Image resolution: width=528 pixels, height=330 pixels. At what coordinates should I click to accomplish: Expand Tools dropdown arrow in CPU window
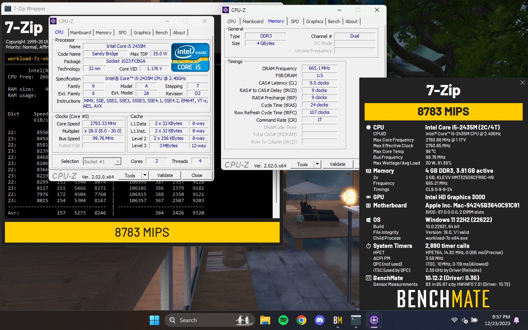point(145,175)
